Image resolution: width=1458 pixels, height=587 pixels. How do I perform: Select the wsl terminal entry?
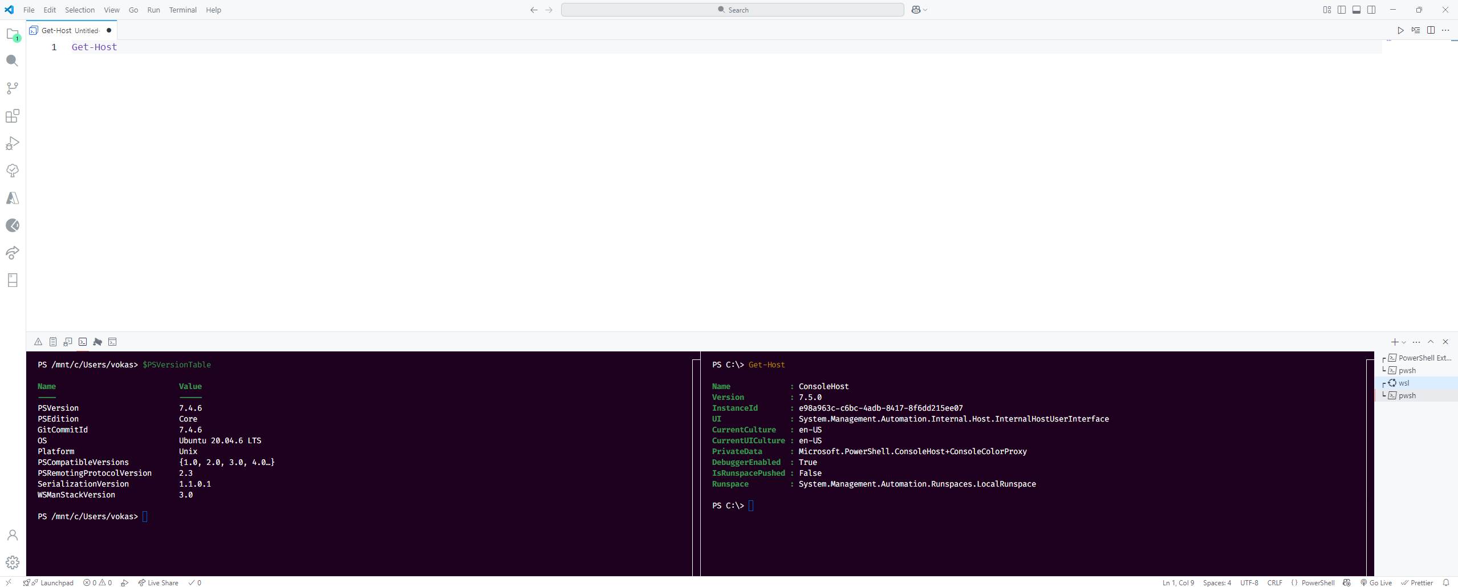point(1416,383)
